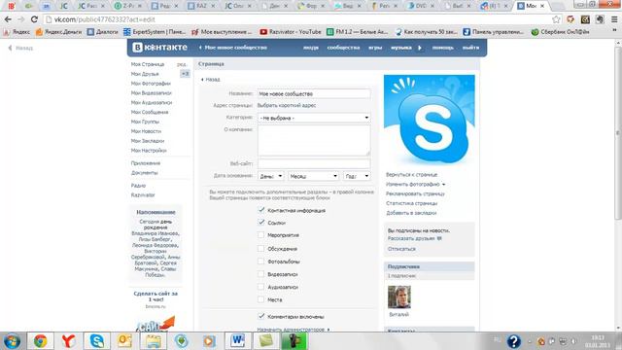
Task: Expand Назначить администраторов link
Action: pos(294,330)
